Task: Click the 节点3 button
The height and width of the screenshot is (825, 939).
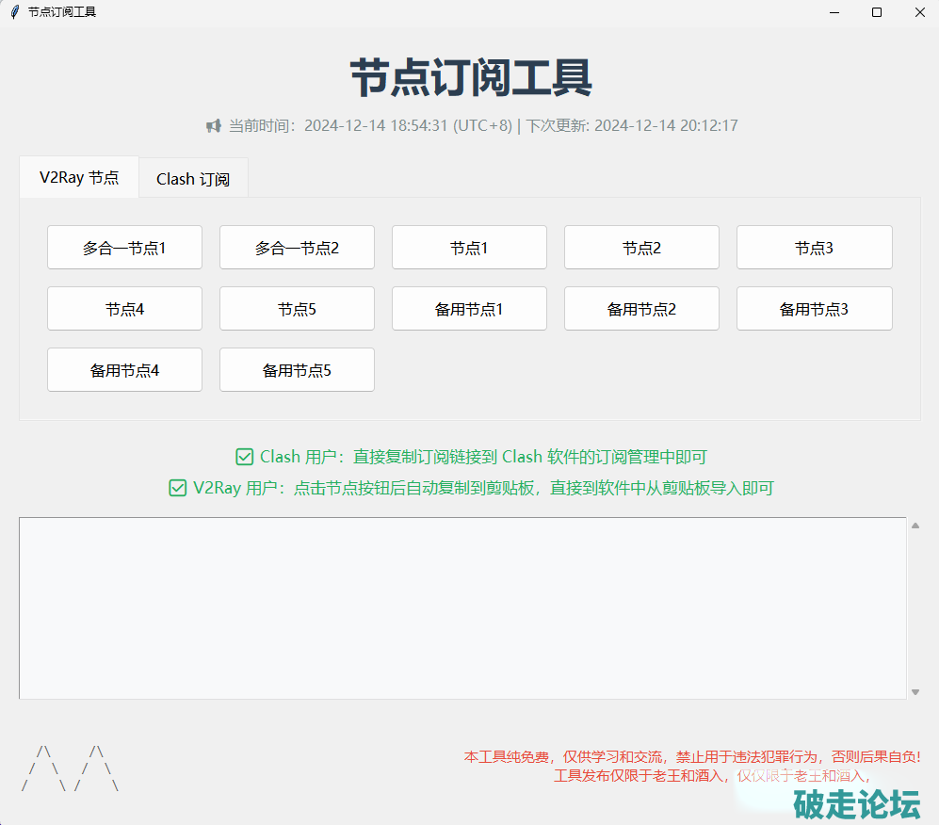Action: [814, 248]
